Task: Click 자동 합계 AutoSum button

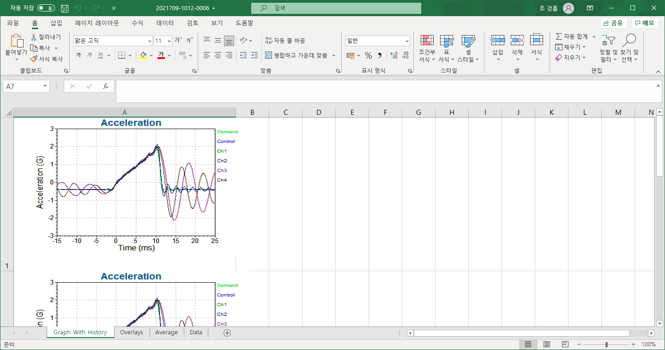Action: (x=572, y=36)
